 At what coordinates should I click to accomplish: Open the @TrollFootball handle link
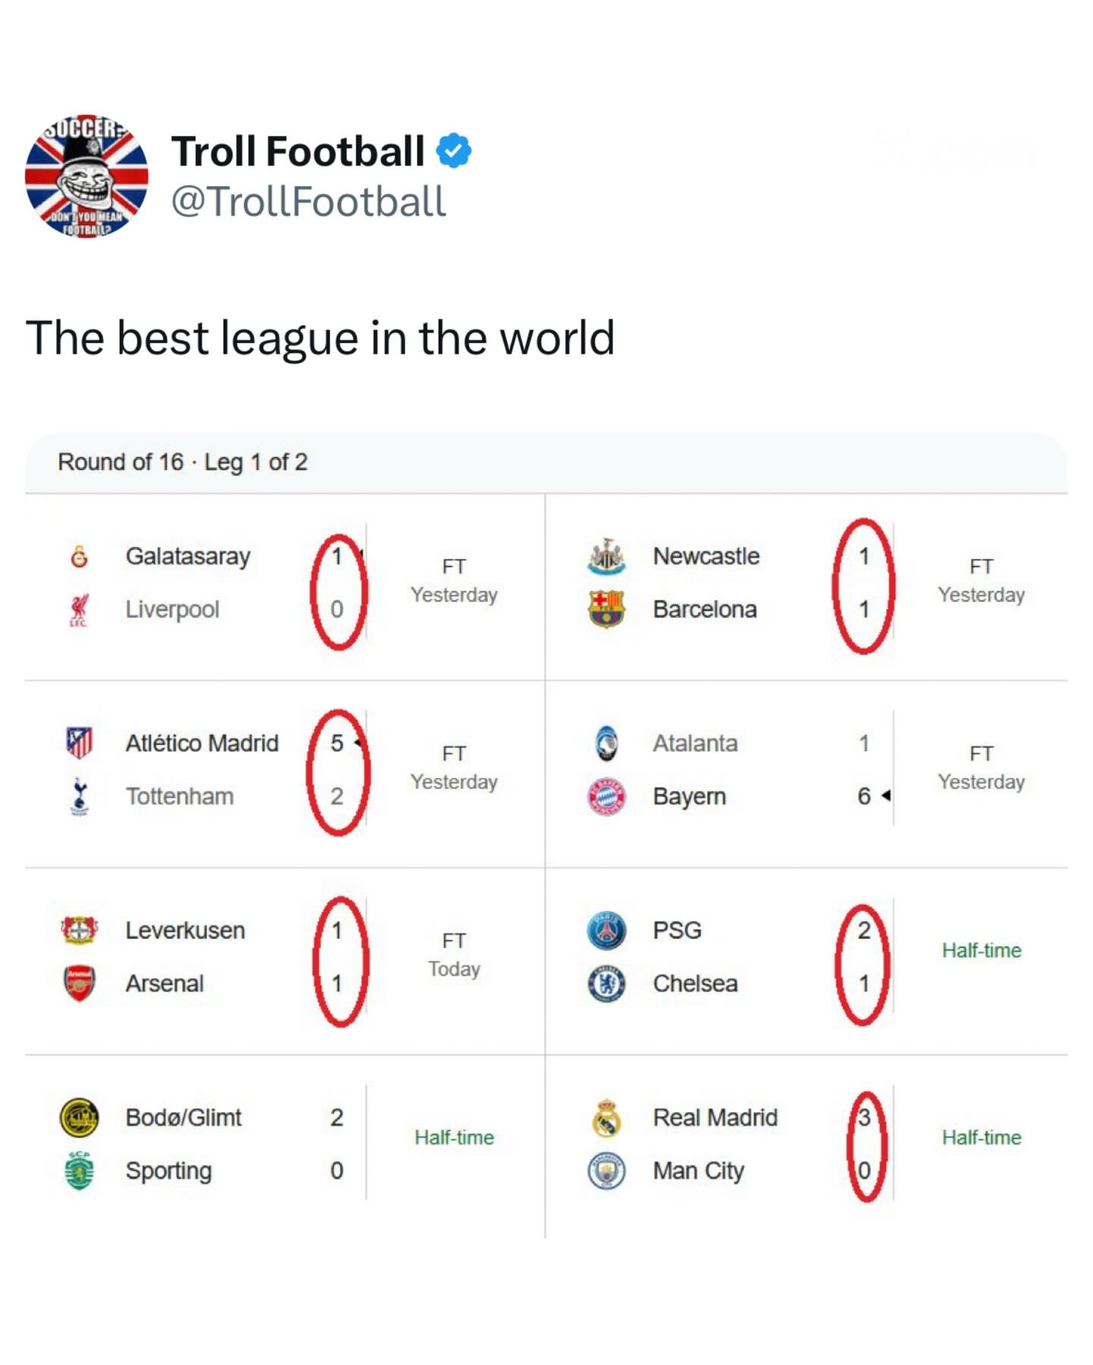(x=308, y=202)
